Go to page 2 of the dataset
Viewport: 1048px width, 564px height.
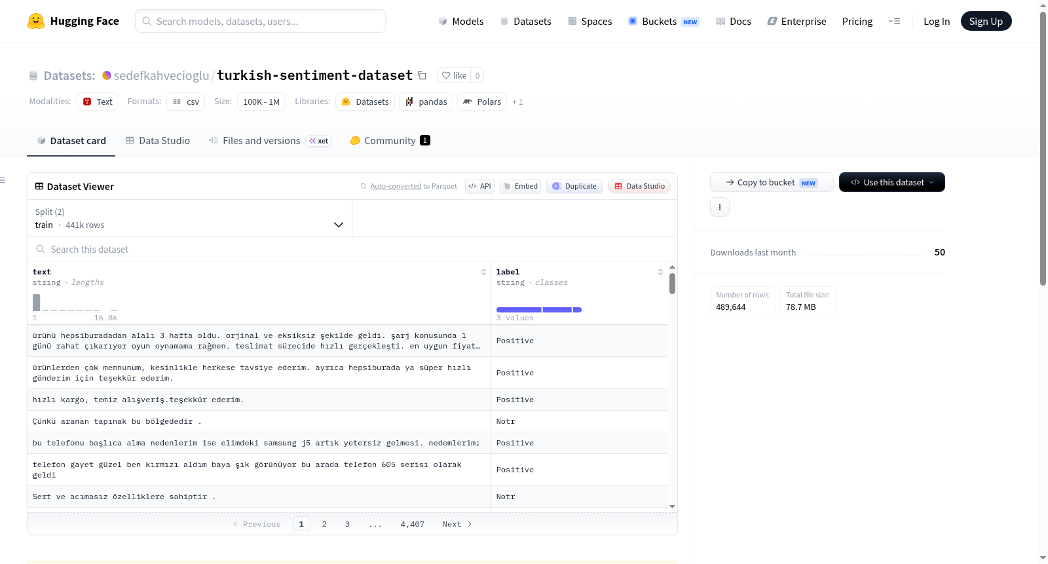click(324, 524)
